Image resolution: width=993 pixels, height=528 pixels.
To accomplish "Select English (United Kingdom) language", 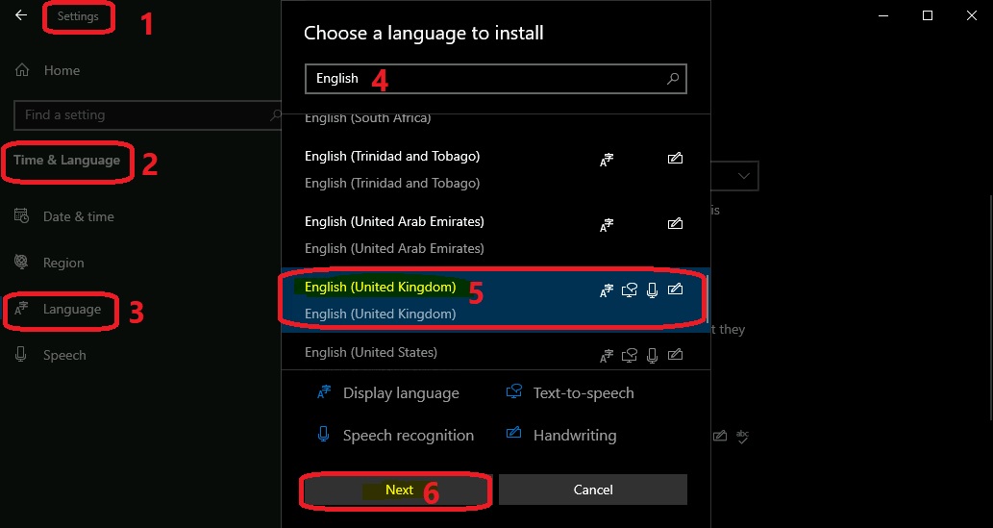I will click(x=495, y=300).
